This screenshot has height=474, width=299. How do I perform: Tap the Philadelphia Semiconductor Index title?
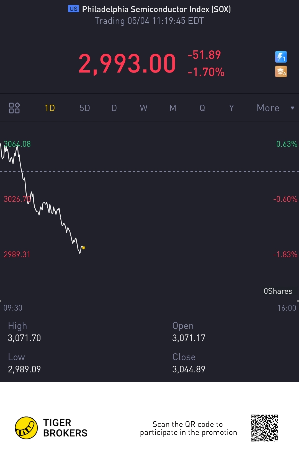[x=156, y=9]
